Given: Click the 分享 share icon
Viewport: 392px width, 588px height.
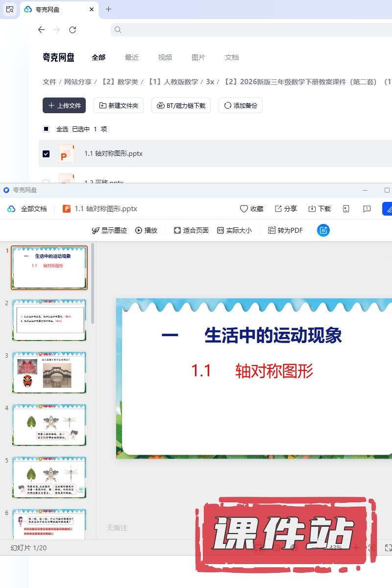Looking at the screenshot, I should (278, 209).
